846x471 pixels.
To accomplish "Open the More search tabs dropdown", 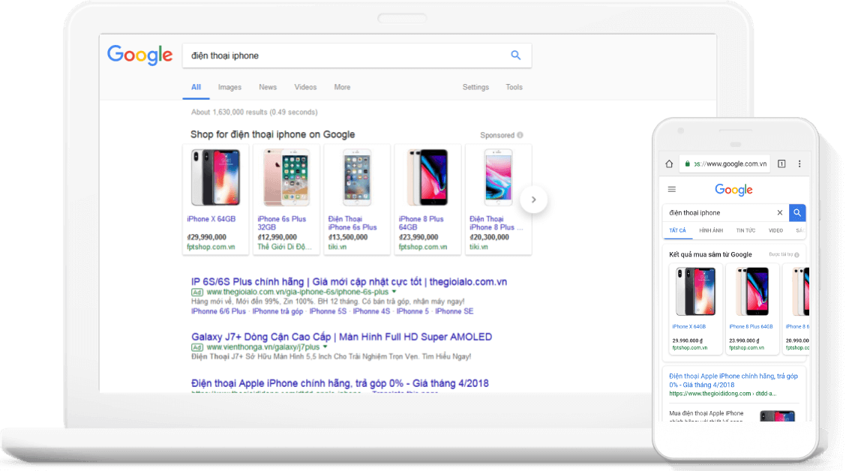I will click(x=342, y=87).
